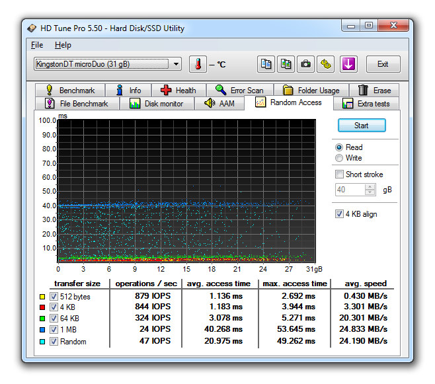This screenshot has height=384, width=435.
Task: Maximize the HD Tune Pro window
Action: tap(369, 26)
